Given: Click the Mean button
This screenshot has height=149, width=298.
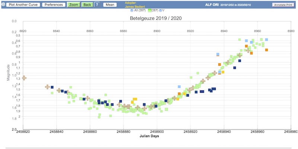Looking at the screenshot, I should click(110, 5).
